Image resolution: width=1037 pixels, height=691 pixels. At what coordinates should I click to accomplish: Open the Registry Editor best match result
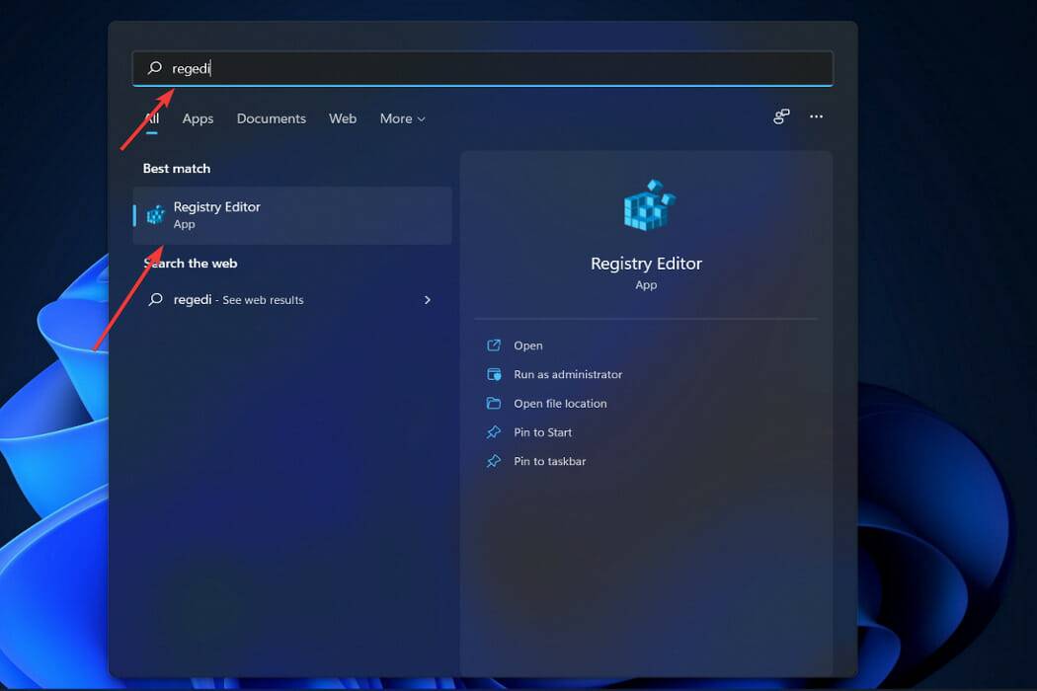(292, 215)
